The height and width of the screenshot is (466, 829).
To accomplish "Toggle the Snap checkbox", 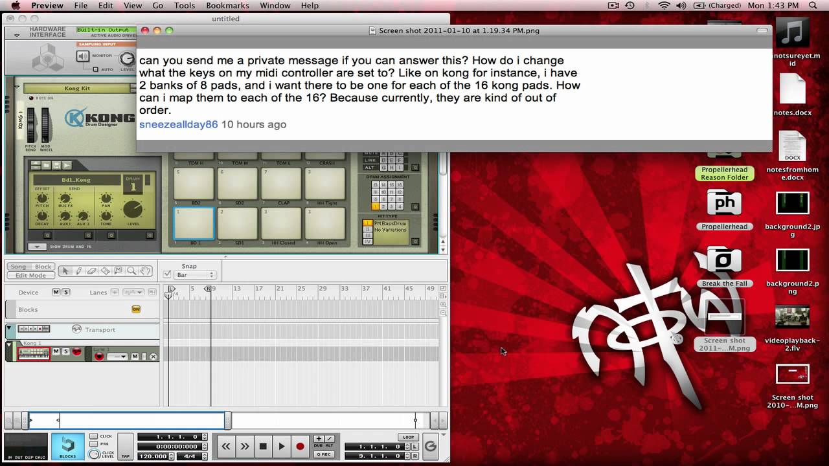I will [x=167, y=274].
